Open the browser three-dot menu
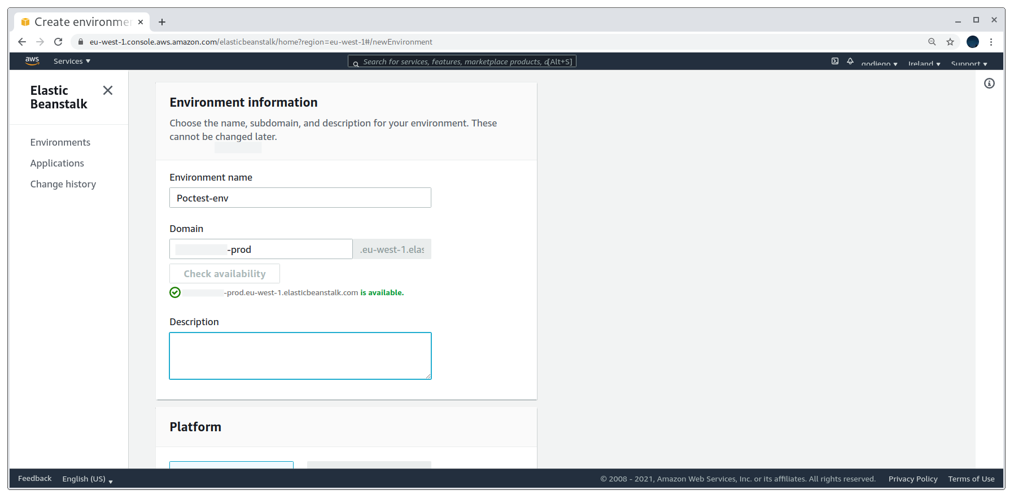1014x499 pixels. [x=991, y=42]
